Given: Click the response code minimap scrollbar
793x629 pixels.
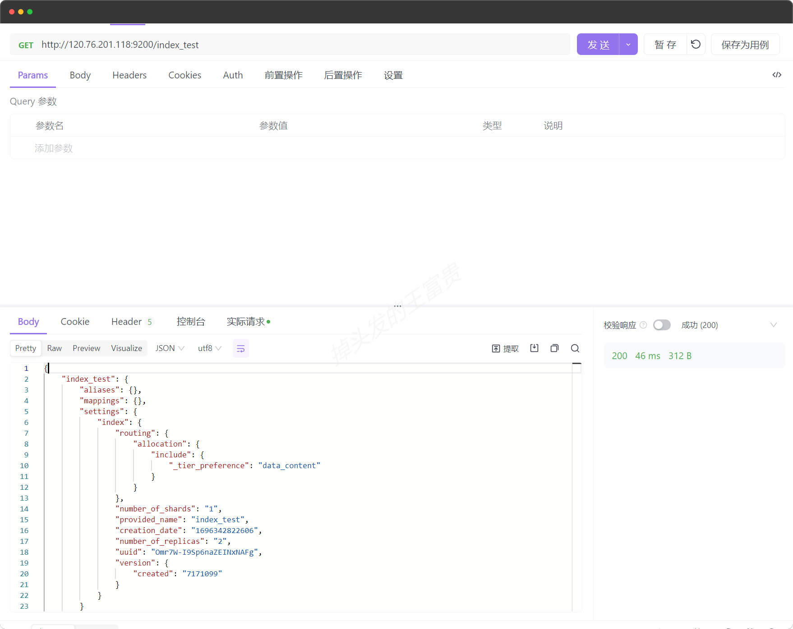Looking at the screenshot, I should [x=576, y=487].
